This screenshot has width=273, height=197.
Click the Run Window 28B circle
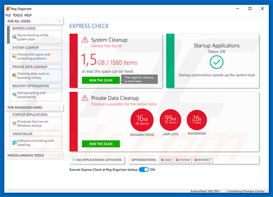coord(197,120)
